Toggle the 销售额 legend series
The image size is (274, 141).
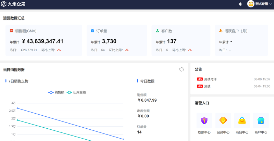[56, 92]
